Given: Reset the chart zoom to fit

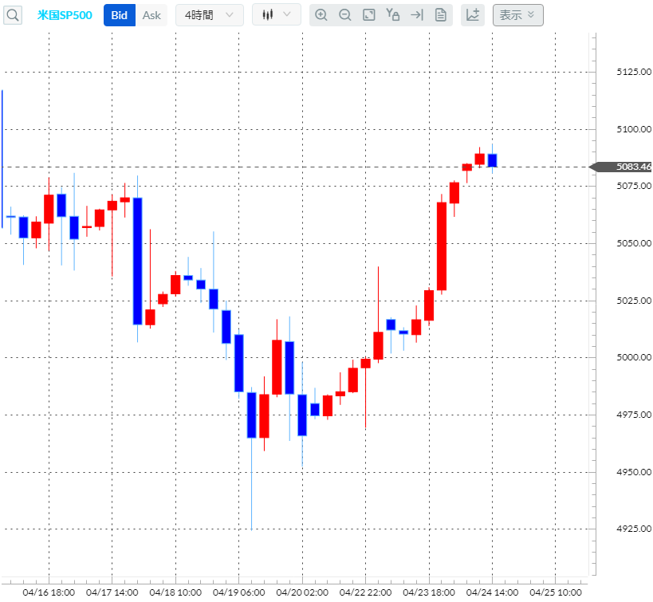Looking at the screenshot, I should pyautogui.click(x=368, y=14).
